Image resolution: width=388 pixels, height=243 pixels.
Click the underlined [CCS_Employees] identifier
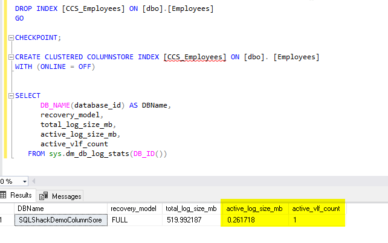[195, 57]
